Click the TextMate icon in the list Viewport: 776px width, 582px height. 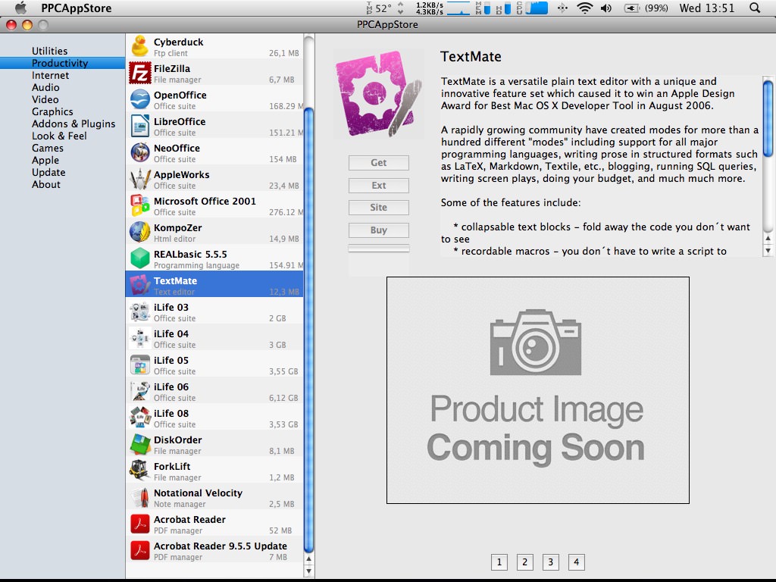[x=140, y=285]
